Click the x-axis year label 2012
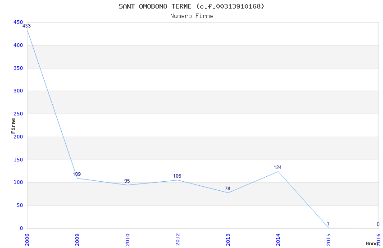 (x=178, y=240)
